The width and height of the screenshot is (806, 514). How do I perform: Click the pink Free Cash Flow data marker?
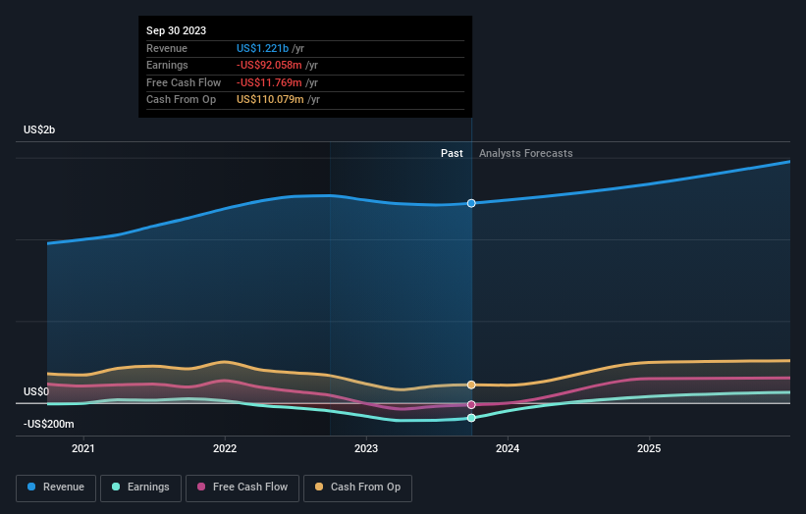click(471, 404)
